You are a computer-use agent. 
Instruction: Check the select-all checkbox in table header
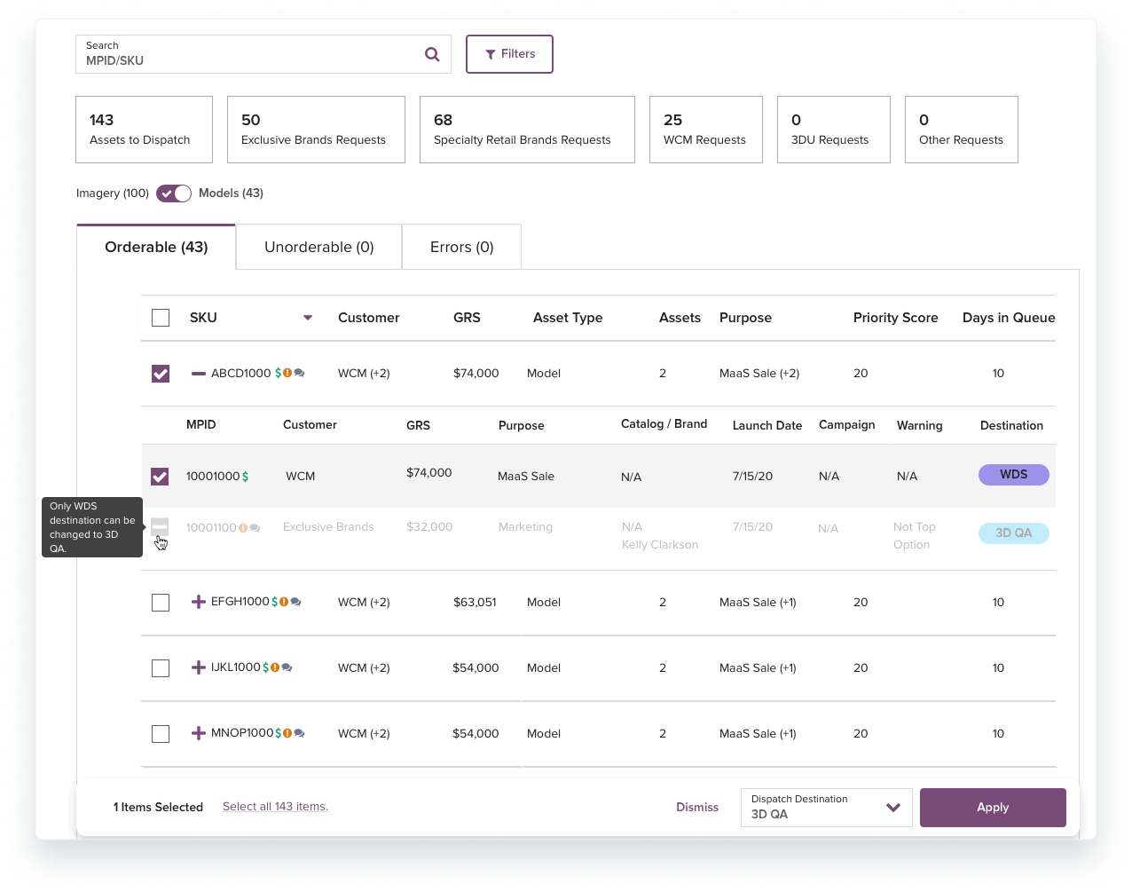click(161, 318)
